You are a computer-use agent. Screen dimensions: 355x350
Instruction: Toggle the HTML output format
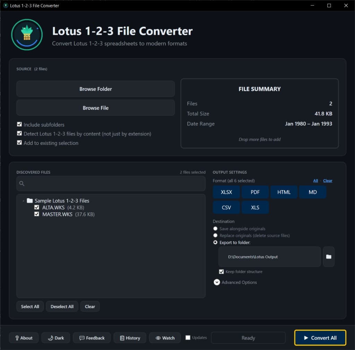click(284, 192)
